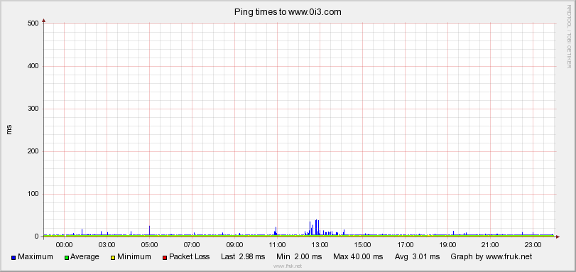Click the 100 value on y-axis
Screen dimensions: 576x272
33,194
